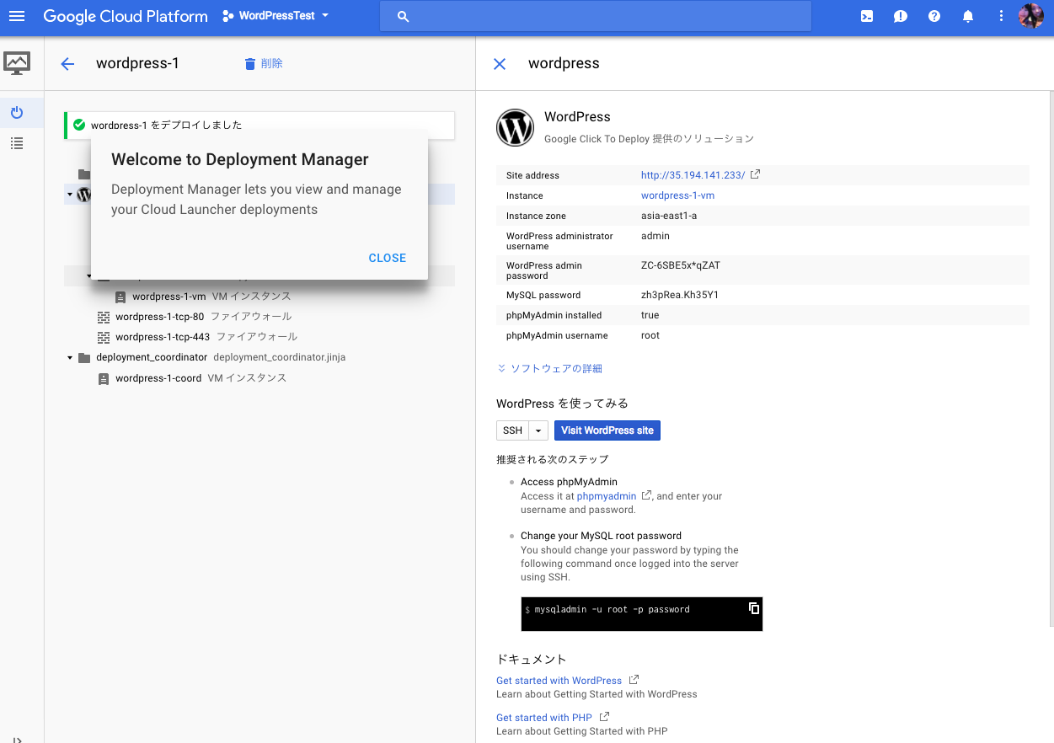Open the feedback alert icon in the top bar
1054x743 pixels.
(x=901, y=16)
